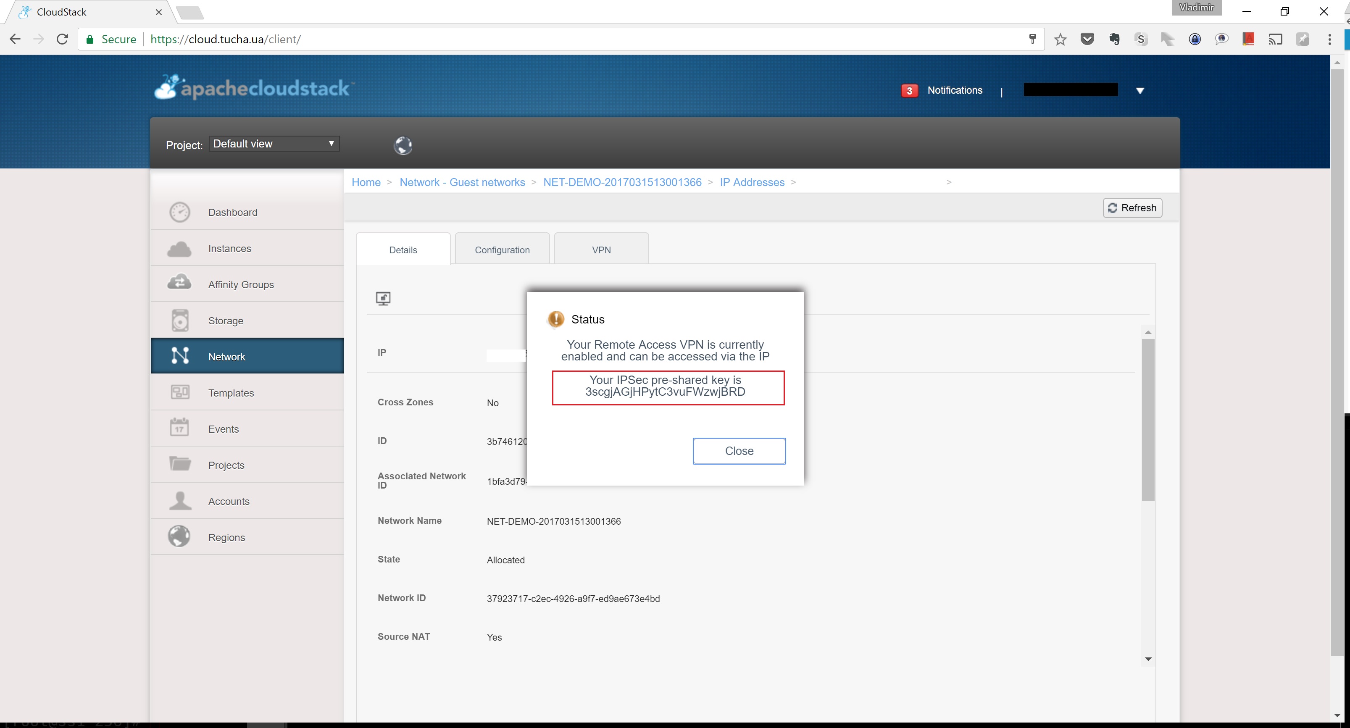Close the CloudStack browser tab
Viewport: 1350px width, 728px height.
tap(159, 12)
